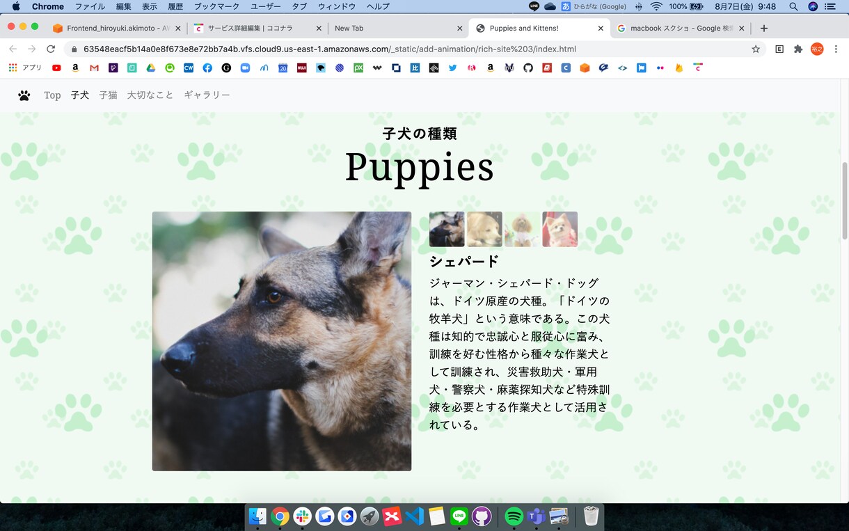Open the Gmail bookmark

tap(94, 68)
